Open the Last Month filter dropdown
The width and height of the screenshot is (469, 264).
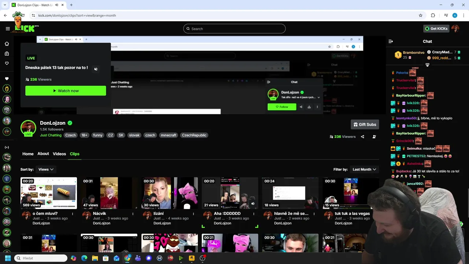click(364, 169)
